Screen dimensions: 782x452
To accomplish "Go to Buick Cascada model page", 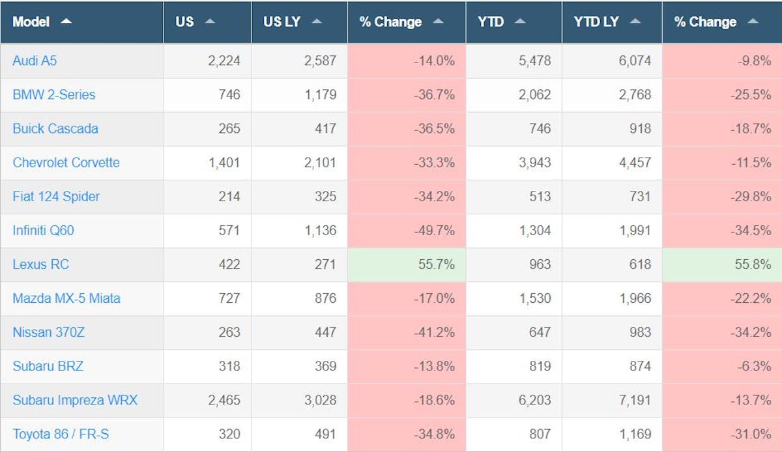I will pyautogui.click(x=55, y=129).
